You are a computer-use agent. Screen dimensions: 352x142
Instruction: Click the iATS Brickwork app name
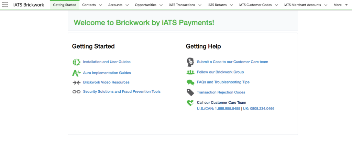pyautogui.click(x=29, y=5)
